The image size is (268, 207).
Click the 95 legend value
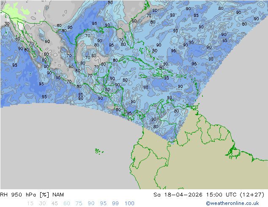point(103,204)
